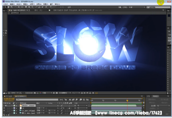The height and width of the screenshot is (118, 172).
Task: Open the composition mini-flowchart in timeline
Action: [61, 100]
